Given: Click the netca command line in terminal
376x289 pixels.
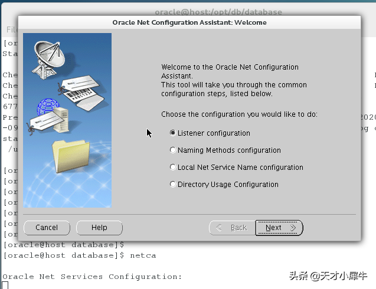Looking at the screenshot, I should click(80, 255).
